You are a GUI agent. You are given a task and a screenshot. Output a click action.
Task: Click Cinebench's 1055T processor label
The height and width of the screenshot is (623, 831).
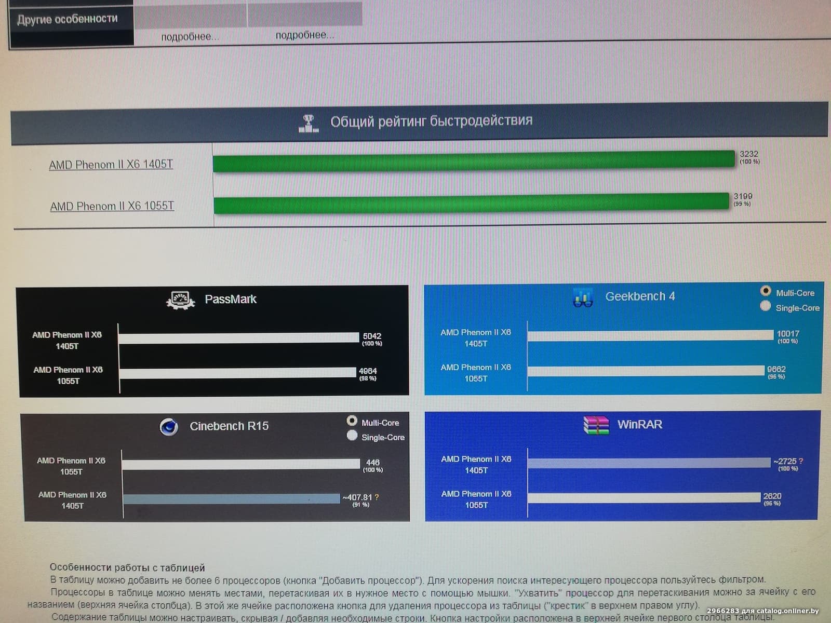(x=71, y=466)
